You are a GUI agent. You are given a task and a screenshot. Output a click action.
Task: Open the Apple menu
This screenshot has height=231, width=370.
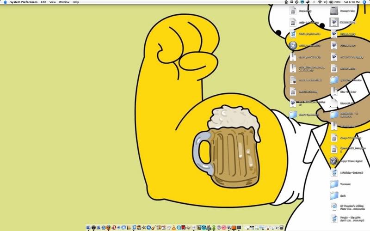click(x=5, y=2)
